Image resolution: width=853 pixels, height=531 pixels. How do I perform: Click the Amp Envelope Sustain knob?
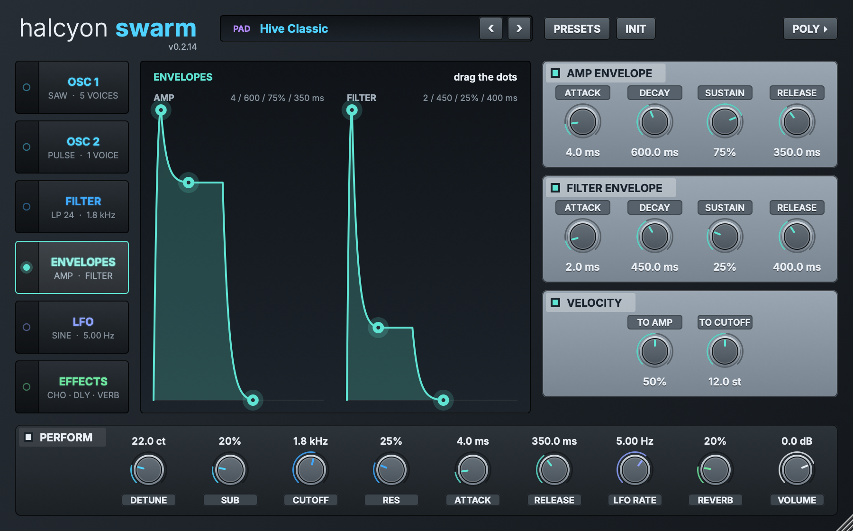click(725, 122)
